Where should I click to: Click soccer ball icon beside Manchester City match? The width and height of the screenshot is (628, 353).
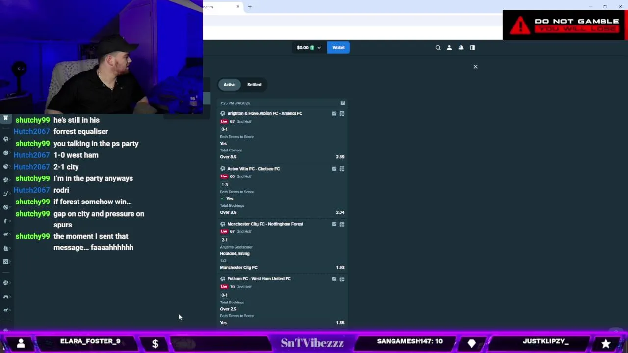pyautogui.click(x=223, y=224)
